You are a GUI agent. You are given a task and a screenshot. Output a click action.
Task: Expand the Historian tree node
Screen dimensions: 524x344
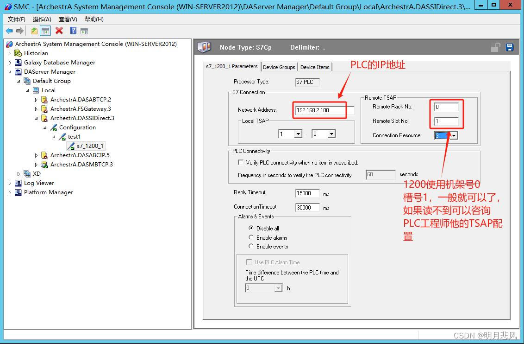click(10, 53)
